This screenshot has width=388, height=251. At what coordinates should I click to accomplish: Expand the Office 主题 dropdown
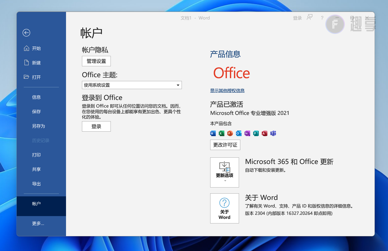[x=132, y=85]
